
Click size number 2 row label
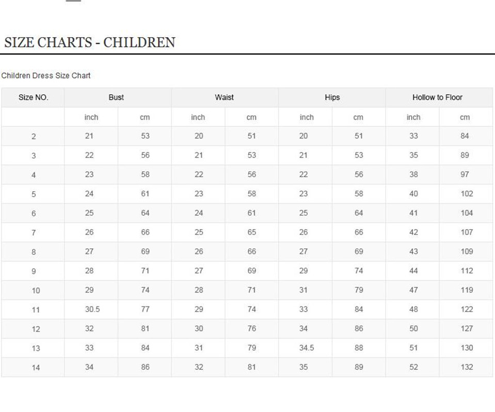coord(34,136)
